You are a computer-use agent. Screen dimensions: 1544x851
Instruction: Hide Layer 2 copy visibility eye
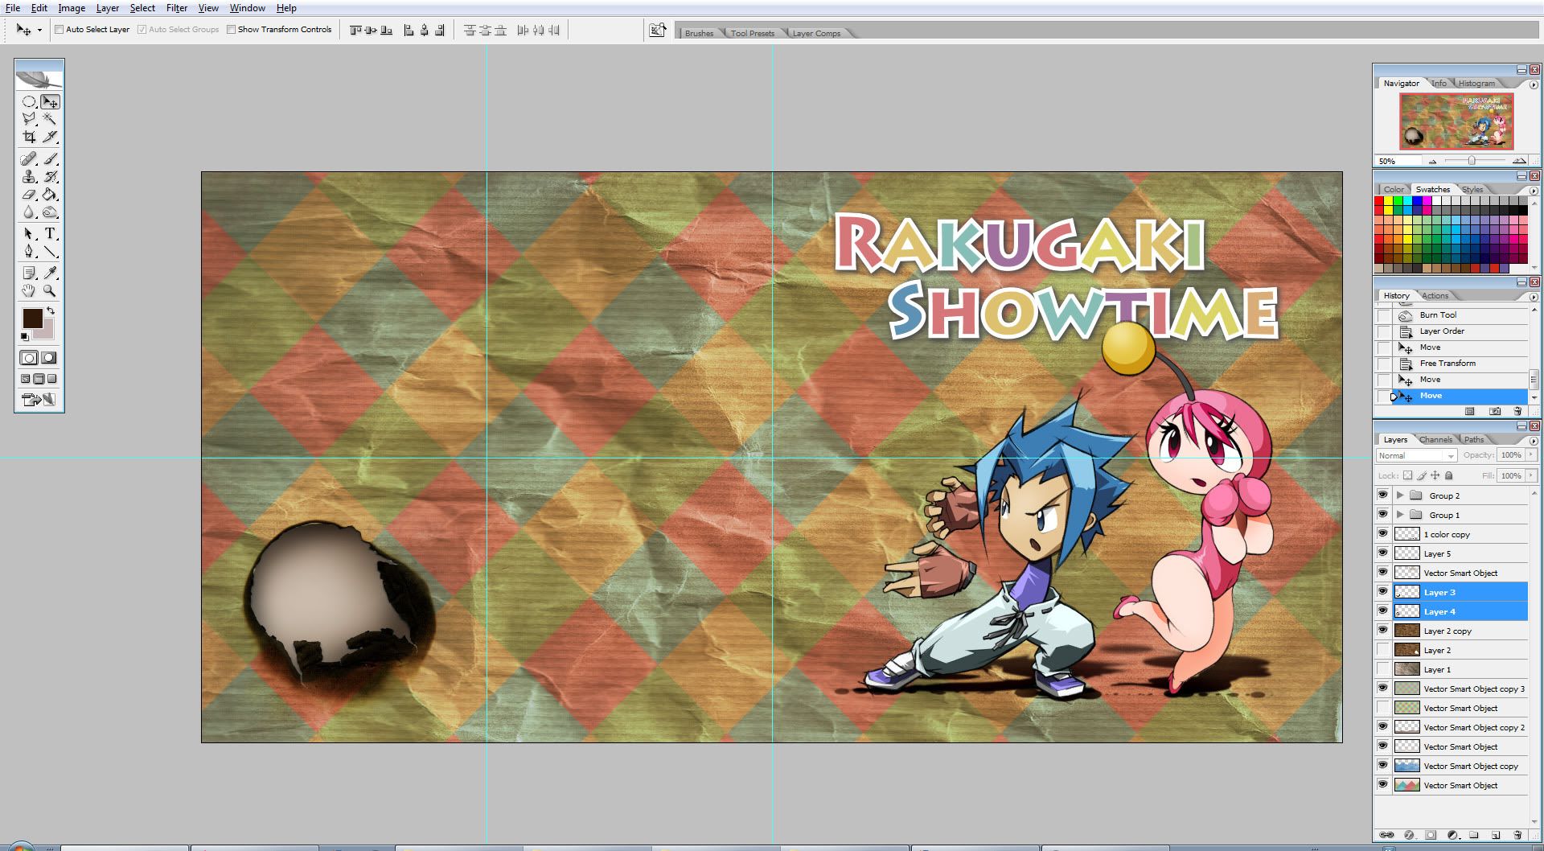pos(1383,631)
